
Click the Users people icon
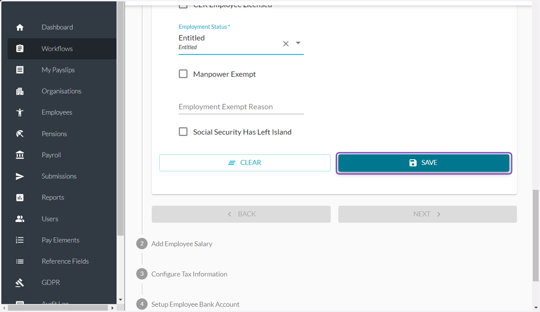[20, 219]
